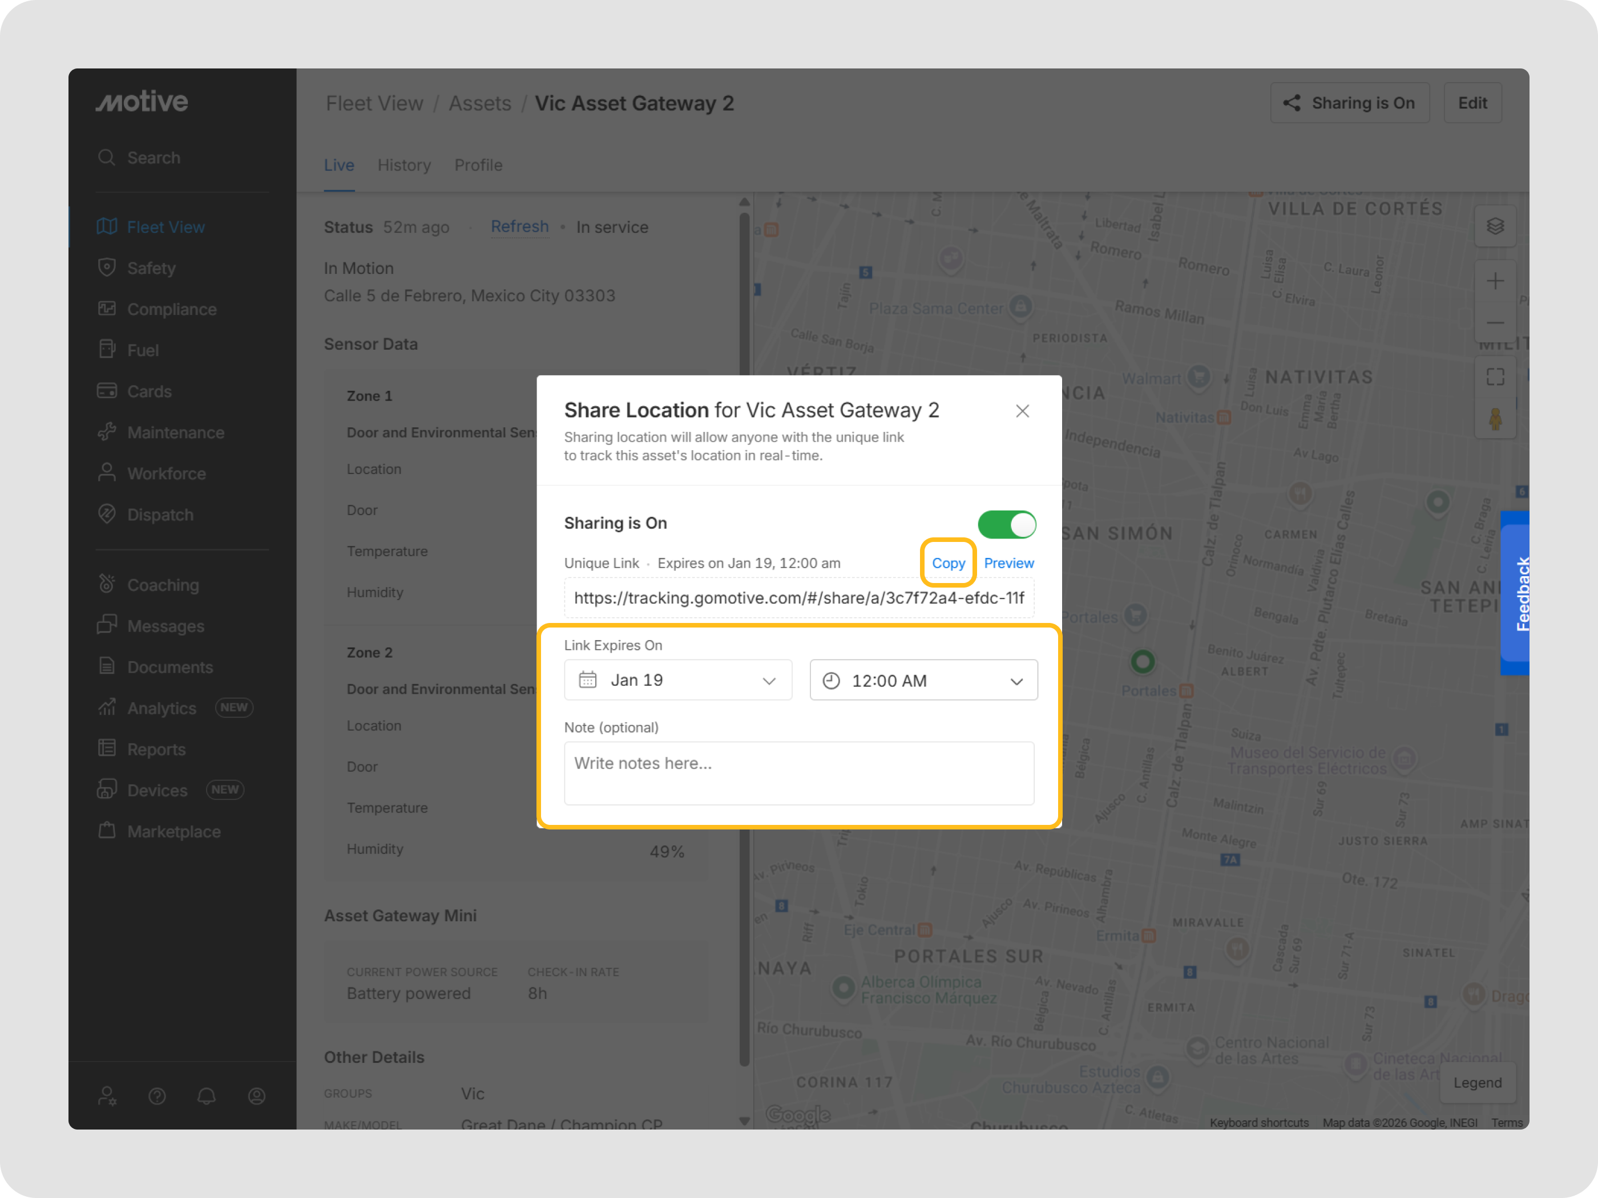The width and height of the screenshot is (1598, 1198).
Task: Open the 12:00 AM time dropdown
Action: [923, 680]
